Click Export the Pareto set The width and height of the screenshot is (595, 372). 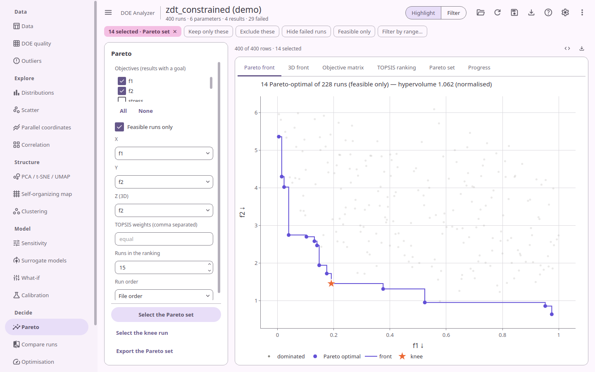145,351
